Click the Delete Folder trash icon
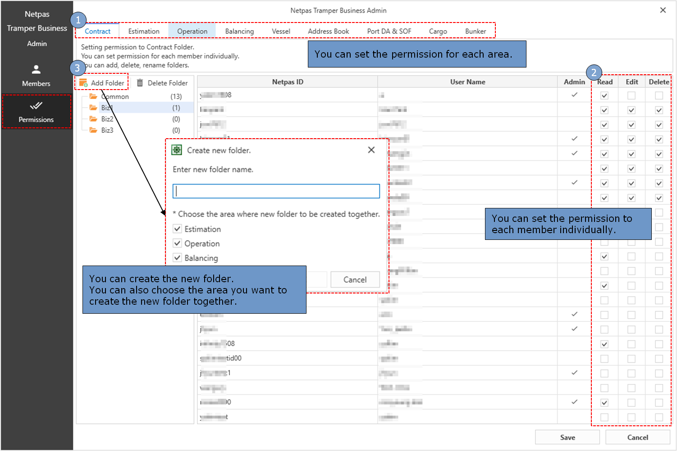 140,83
